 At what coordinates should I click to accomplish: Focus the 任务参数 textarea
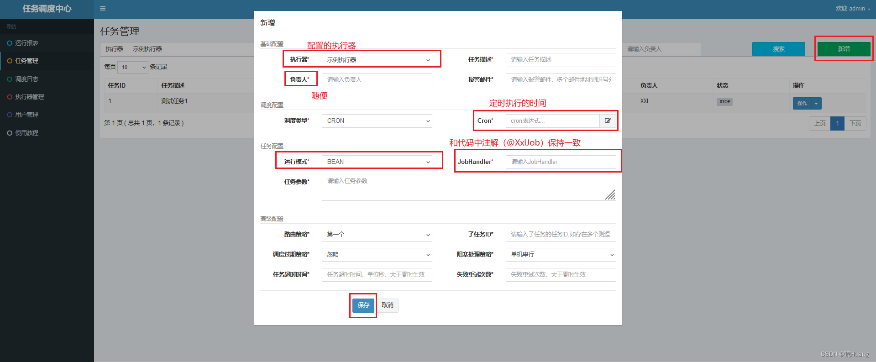(469, 188)
